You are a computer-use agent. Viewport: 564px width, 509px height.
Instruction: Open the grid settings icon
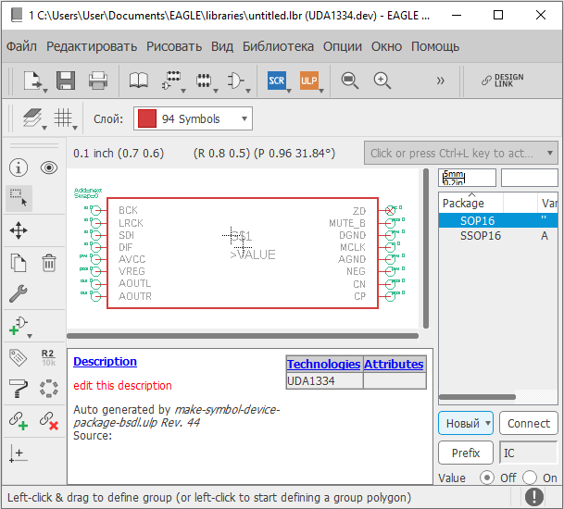click(63, 118)
